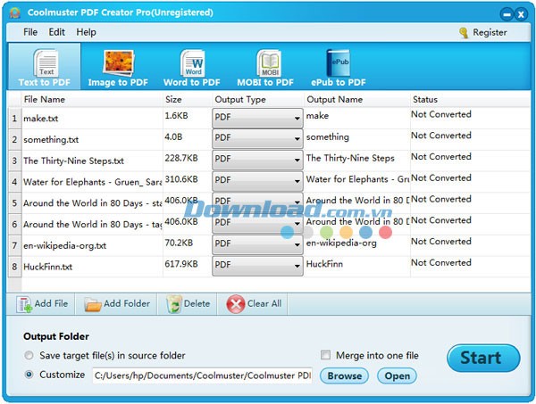Select the something.txt file name
Viewport: 536px width, 404px height.
point(51,139)
